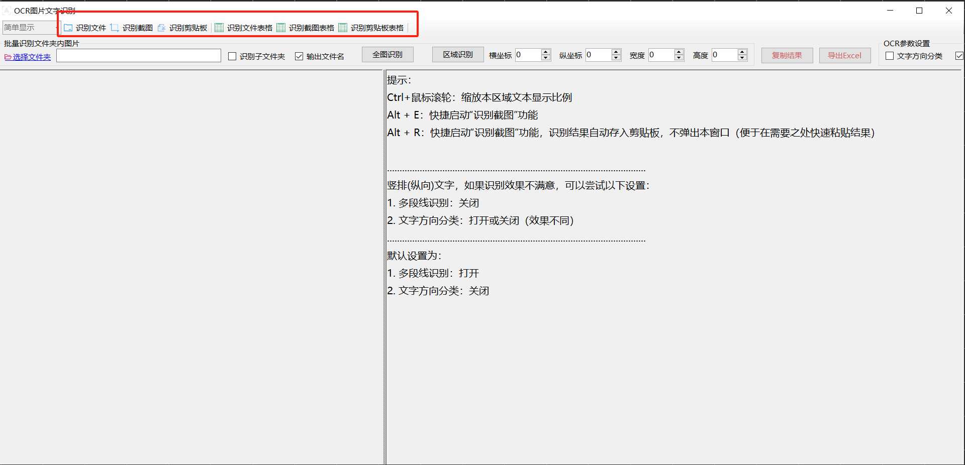Click the 识别剪贴板表格 table icon
965x465 pixels.
click(343, 28)
